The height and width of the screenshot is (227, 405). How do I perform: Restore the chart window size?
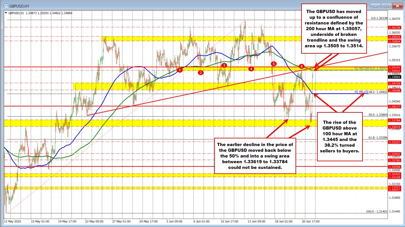(386, 6)
